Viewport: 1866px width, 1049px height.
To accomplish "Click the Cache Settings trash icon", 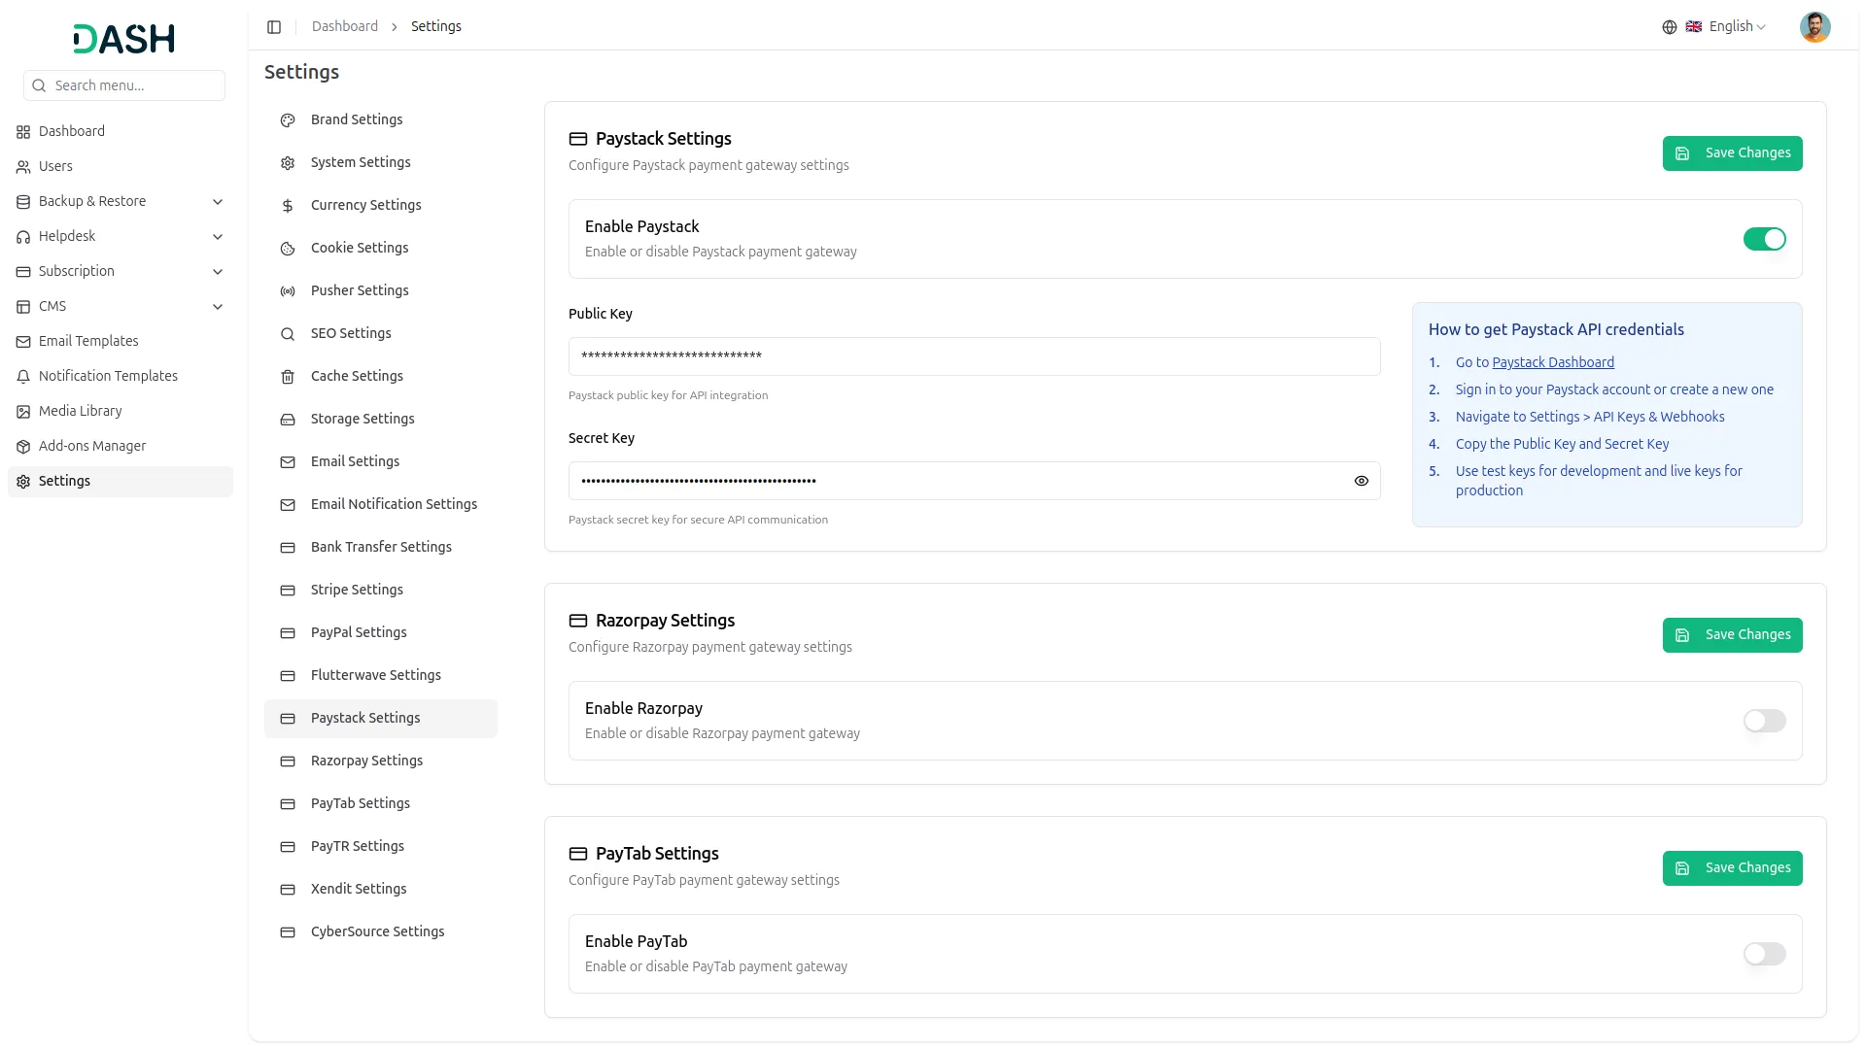I will (288, 377).
